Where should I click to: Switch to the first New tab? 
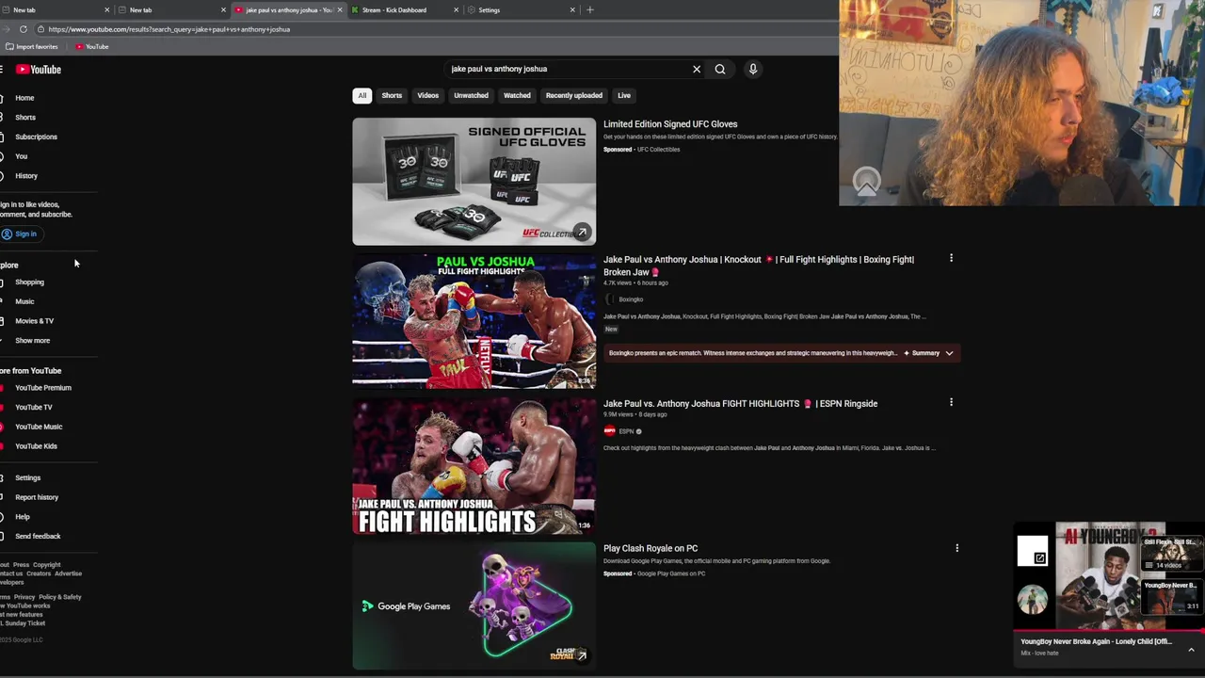[x=56, y=9]
